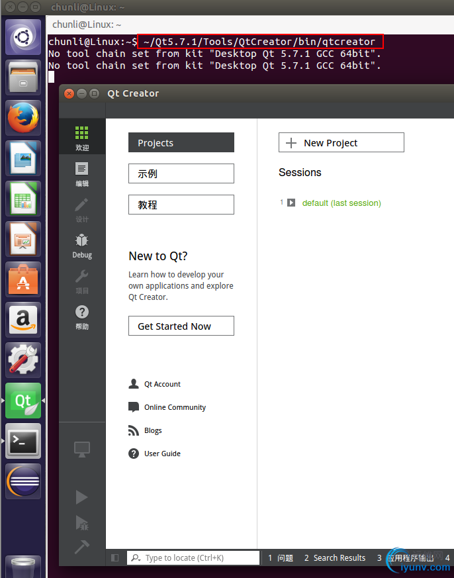Image resolution: width=454 pixels, height=578 pixels.
Task: Toggle the left sidebar visibility
Action: (115, 557)
